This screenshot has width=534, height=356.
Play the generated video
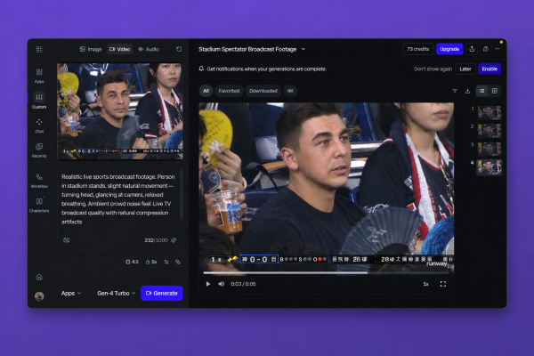coord(208,284)
